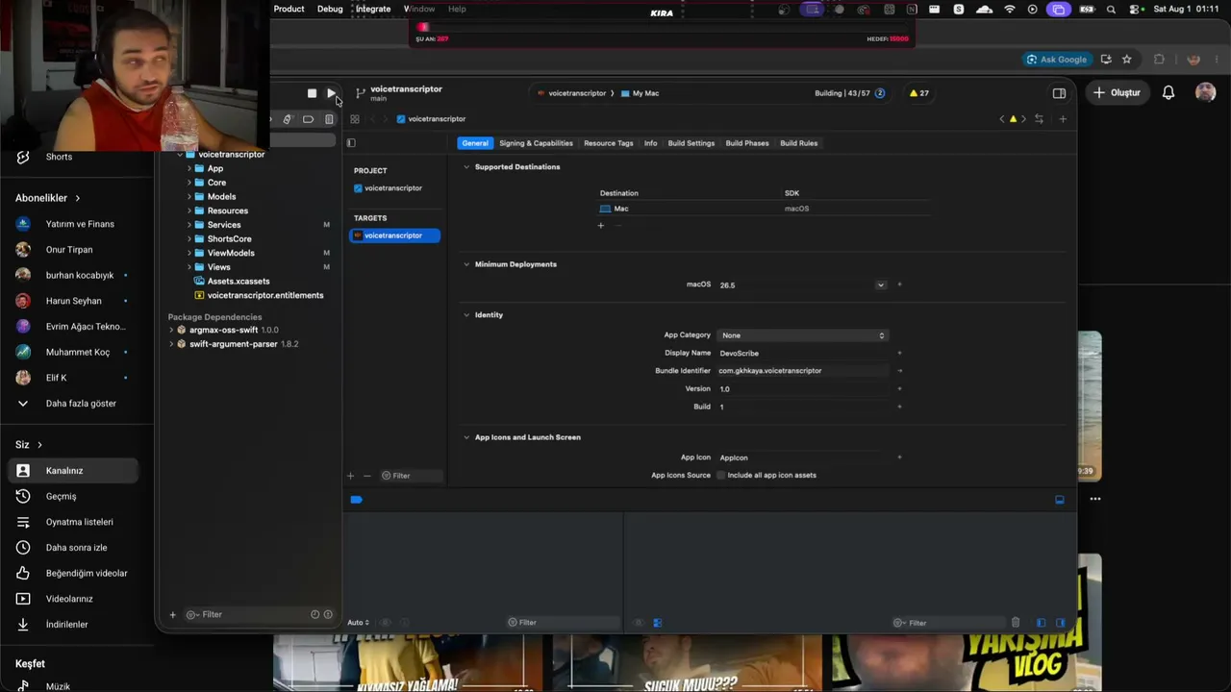Click Daha fazla göster in subscriptions

click(73, 404)
